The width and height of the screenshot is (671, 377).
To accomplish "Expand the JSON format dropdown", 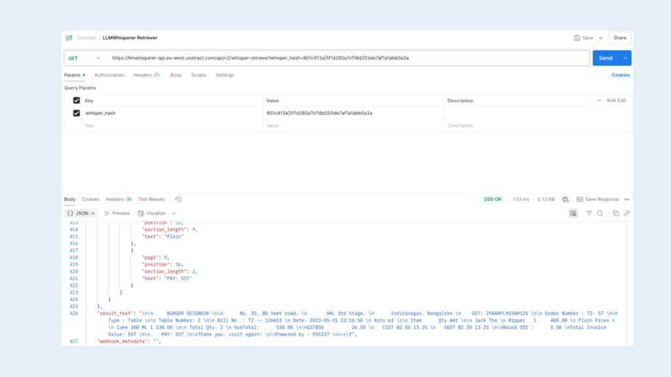I will pyautogui.click(x=81, y=213).
